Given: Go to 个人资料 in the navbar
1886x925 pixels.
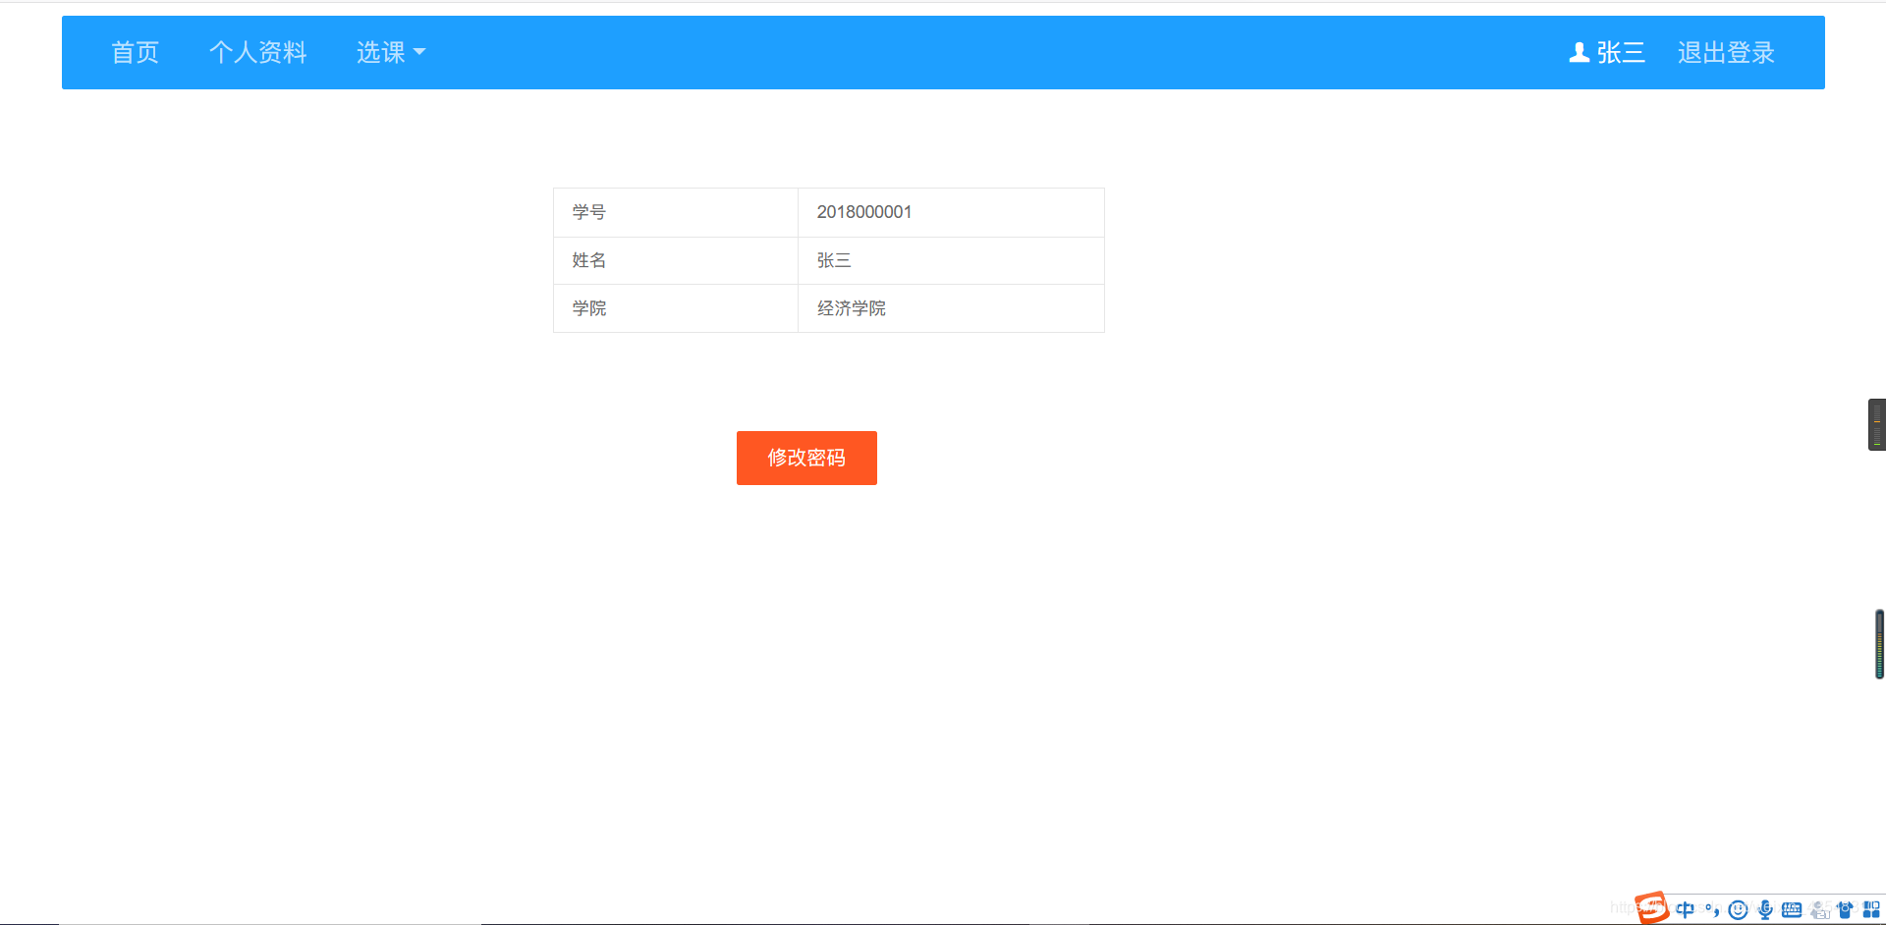Looking at the screenshot, I should [x=258, y=52].
